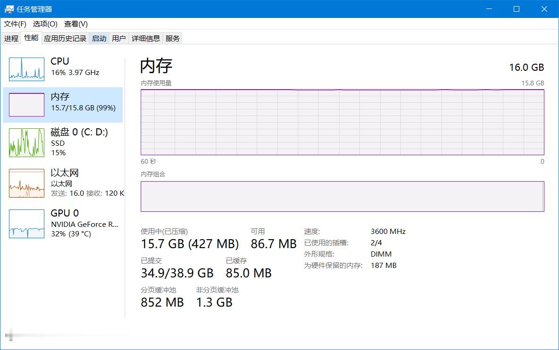Open the 详细信息 tab
The image size is (559, 350).
[x=145, y=39]
